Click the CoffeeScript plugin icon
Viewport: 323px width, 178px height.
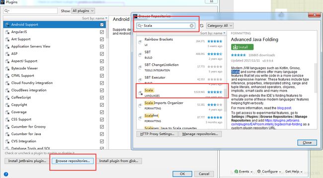pyautogui.click(x=7, y=97)
